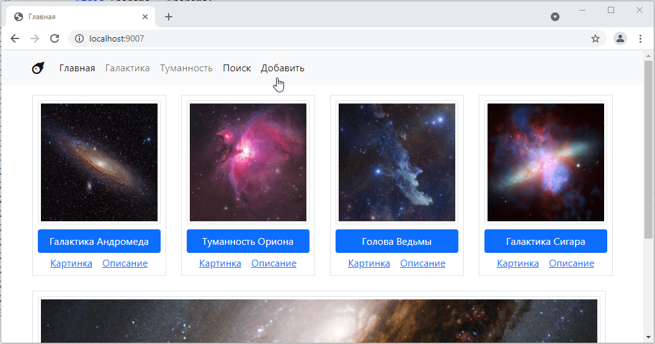Follow the Картинка link under Голова Ведьмы

(x=369, y=263)
